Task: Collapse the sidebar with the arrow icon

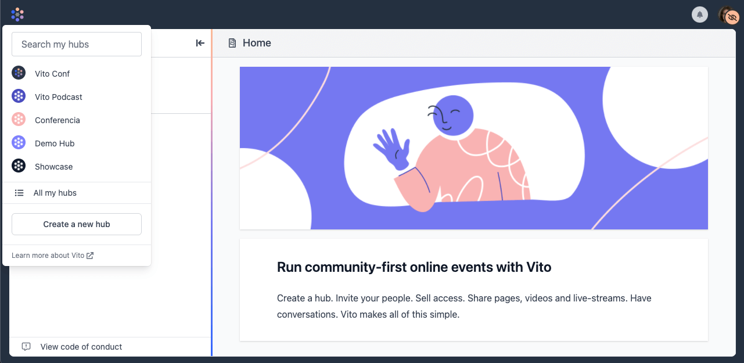Action: tap(200, 43)
